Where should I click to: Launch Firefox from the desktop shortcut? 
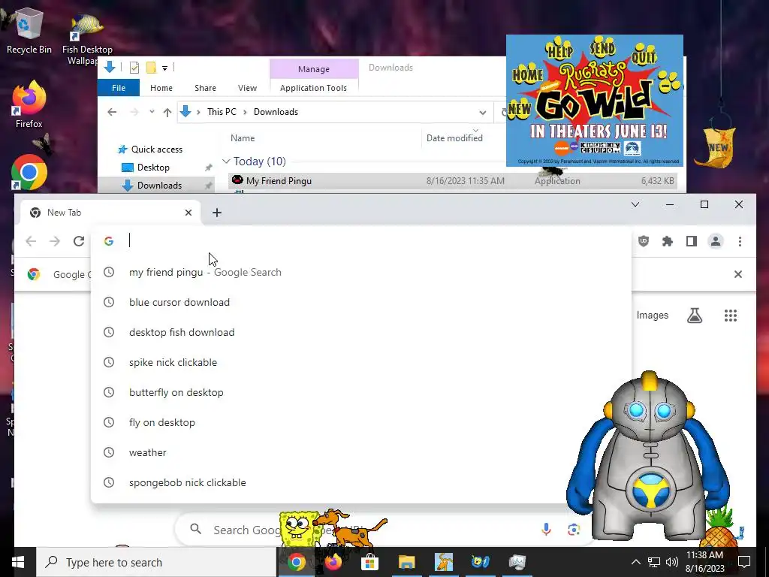click(29, 104)
